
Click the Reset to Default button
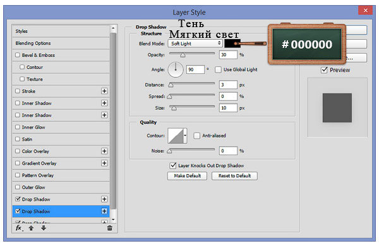(x=234, y=176)
